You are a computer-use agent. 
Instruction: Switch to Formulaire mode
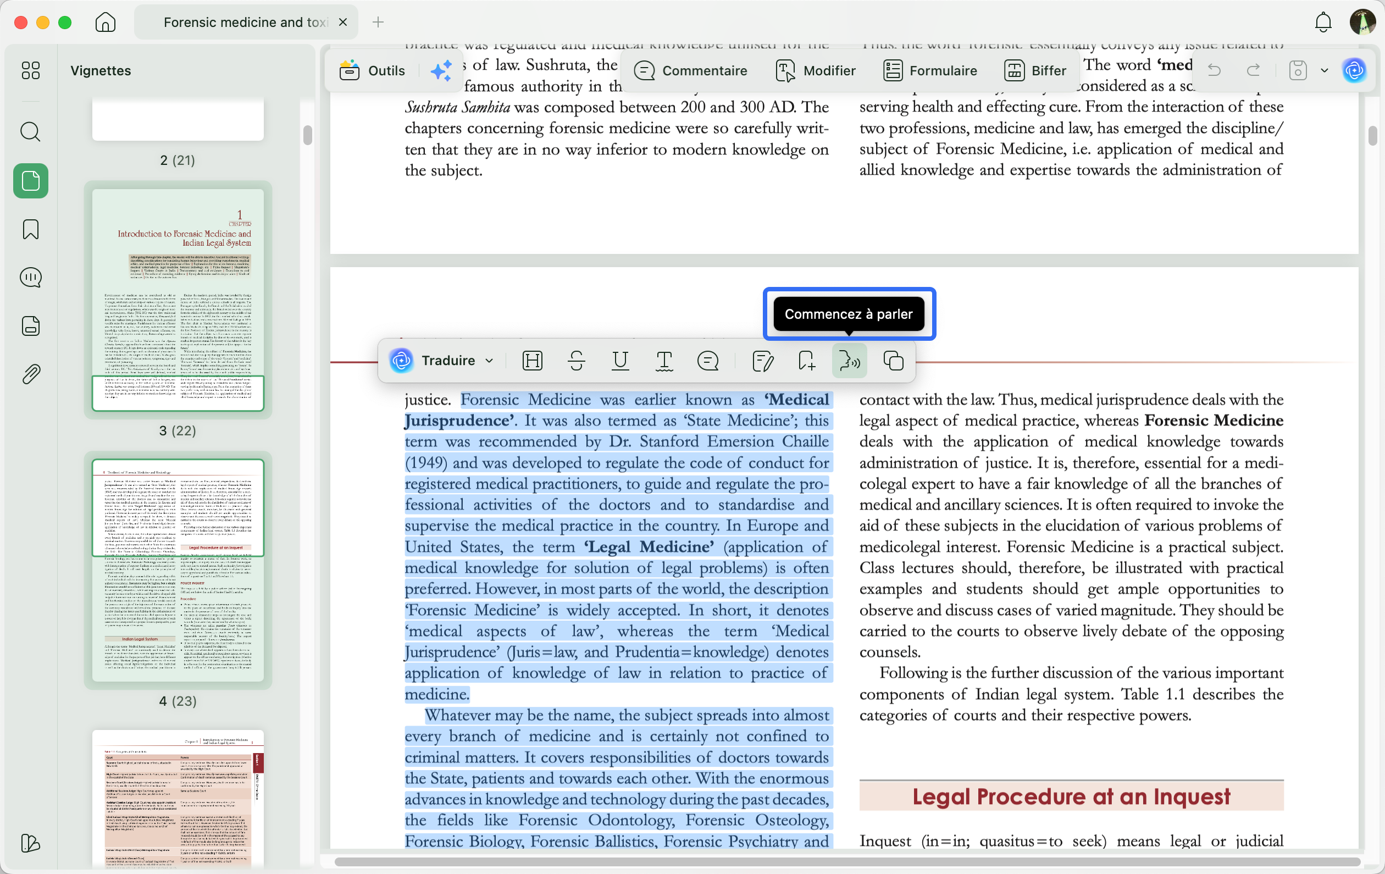point(930,71)
